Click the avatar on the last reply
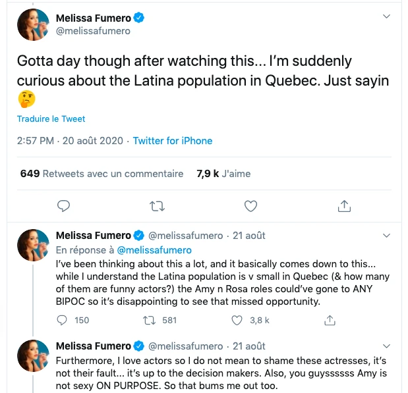 point(32,356)
